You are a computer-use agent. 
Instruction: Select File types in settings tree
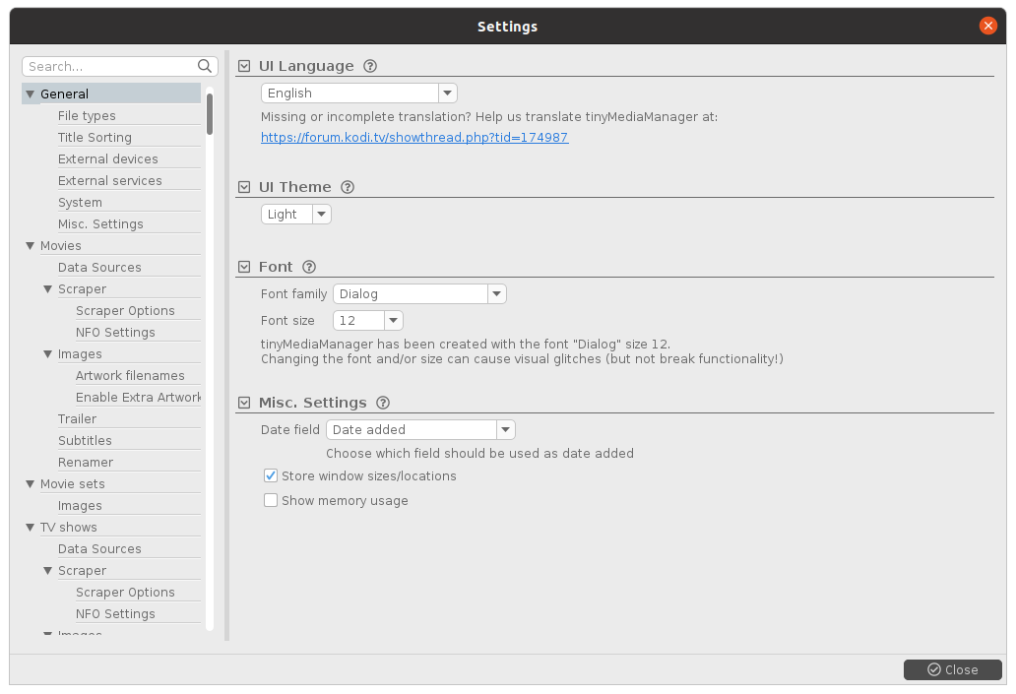[x=87, y=116]
